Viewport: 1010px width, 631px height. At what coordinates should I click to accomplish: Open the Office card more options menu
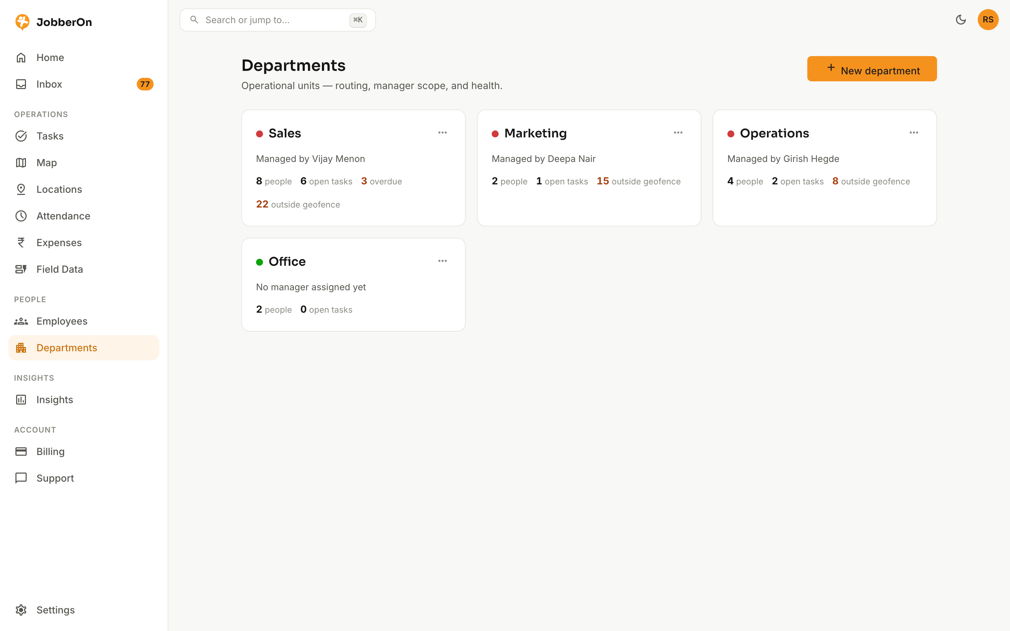click(442, 261)
